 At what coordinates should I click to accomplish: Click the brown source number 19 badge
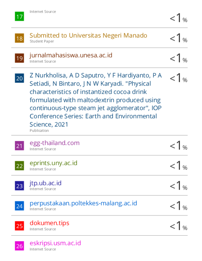pyautogui.click(x=19, y=58)
